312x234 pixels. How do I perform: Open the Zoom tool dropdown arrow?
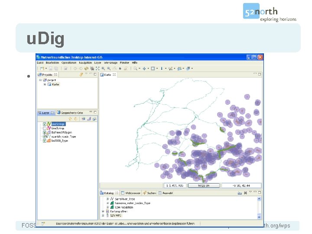coord(139,68)
